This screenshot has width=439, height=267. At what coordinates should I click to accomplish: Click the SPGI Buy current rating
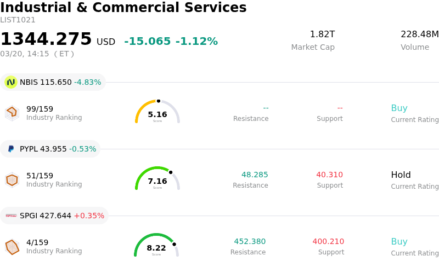pyautogui.click(x=399, y=242)
